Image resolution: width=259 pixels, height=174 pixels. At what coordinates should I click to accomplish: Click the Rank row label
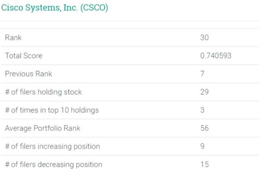pyautogui.click(x=13, y=38)
